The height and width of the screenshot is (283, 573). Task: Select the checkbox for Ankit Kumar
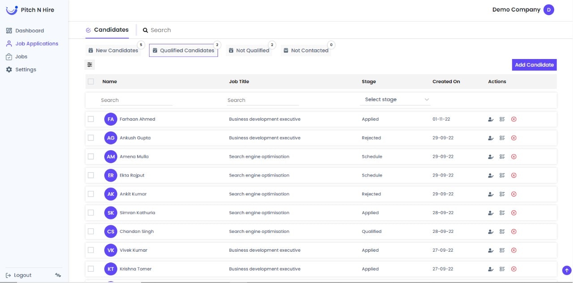[x=91, y=194]
